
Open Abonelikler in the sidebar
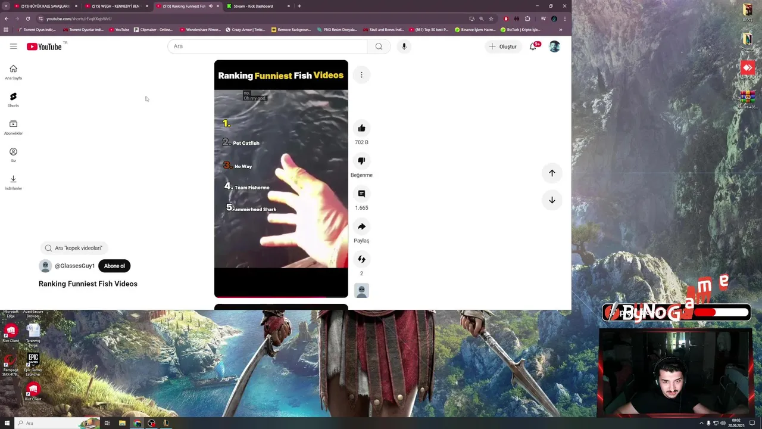click(13, 128)
